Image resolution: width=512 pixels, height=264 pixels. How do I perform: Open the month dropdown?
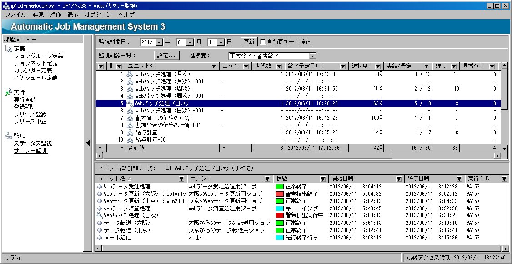click(x=190, y=42)
